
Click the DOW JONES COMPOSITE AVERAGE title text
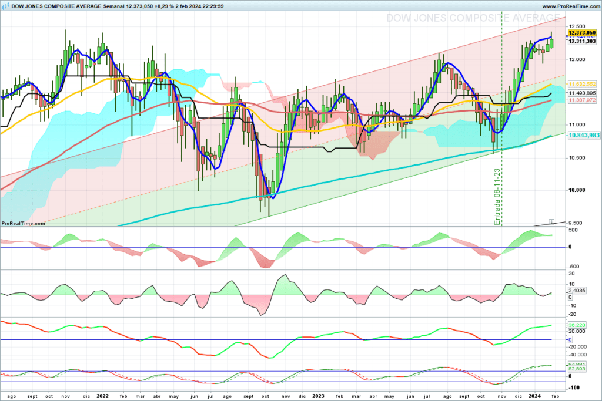click(56, 6)
